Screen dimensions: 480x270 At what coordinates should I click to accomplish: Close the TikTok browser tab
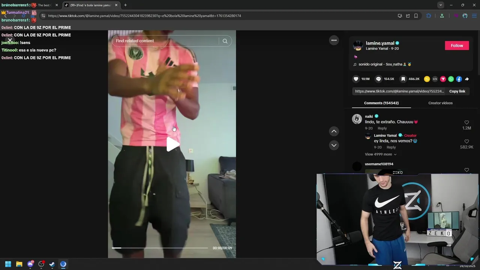116,5
